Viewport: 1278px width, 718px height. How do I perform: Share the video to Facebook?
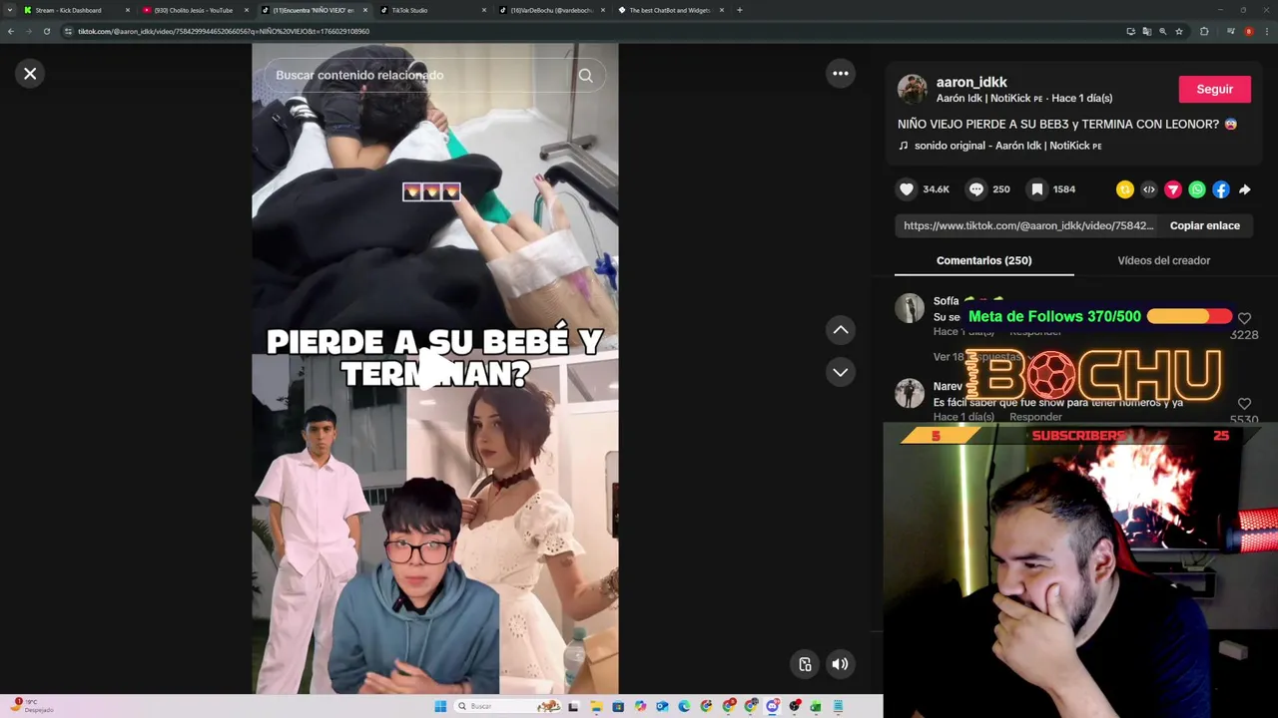pyautogui.click(x=1221, y=189)
